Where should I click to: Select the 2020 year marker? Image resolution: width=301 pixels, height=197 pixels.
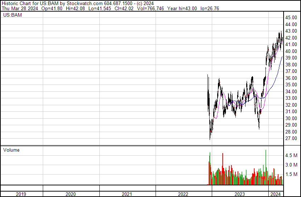coord(71,194)
